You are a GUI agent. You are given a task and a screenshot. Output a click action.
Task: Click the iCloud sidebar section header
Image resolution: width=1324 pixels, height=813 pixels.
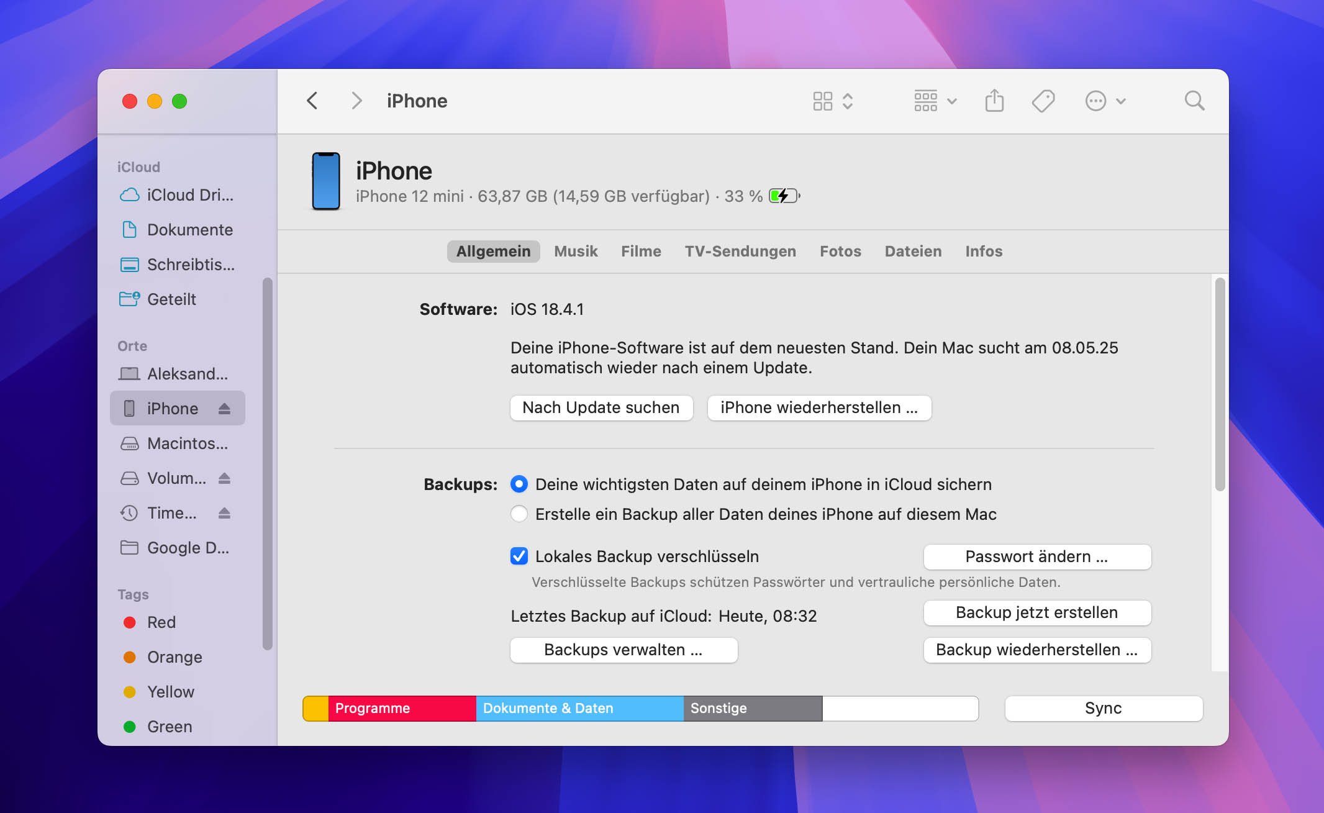click(x=138, y=167)
